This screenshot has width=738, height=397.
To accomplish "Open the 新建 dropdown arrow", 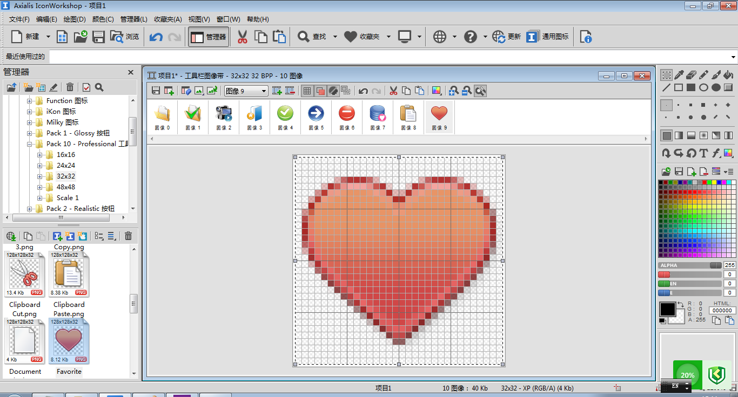I will coord(48,37).
